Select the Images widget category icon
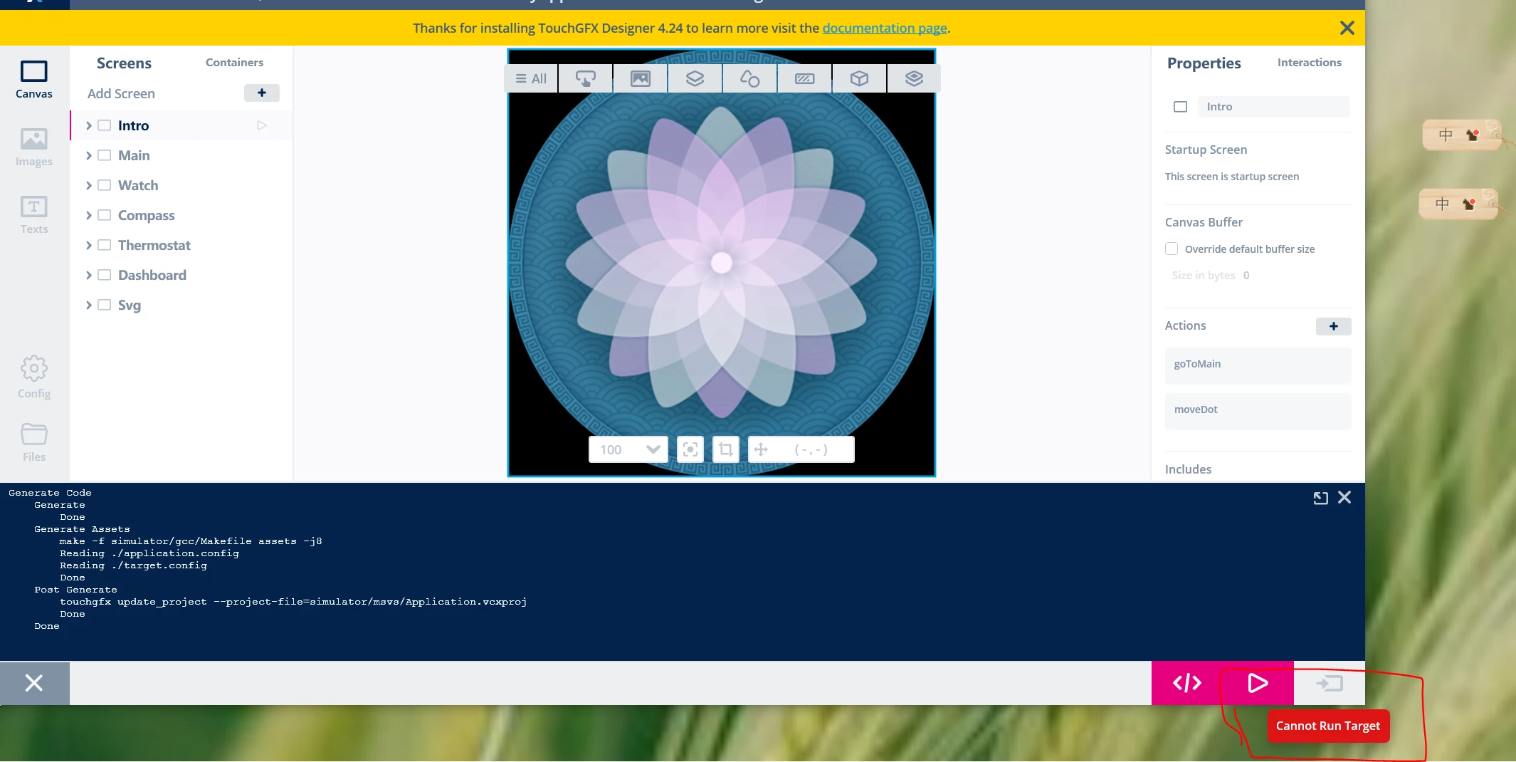The height and width of the screenshot is (762, 1516). coord(641,78)
